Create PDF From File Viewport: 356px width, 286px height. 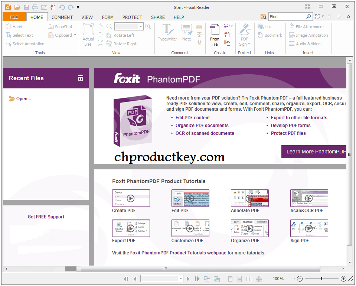click(215, 35)
